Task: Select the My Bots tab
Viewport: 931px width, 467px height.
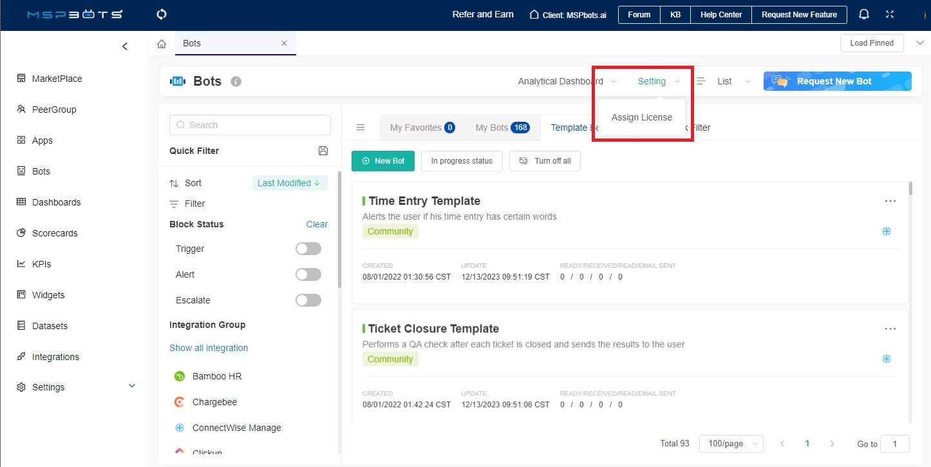Action: (x=502, y=128)
